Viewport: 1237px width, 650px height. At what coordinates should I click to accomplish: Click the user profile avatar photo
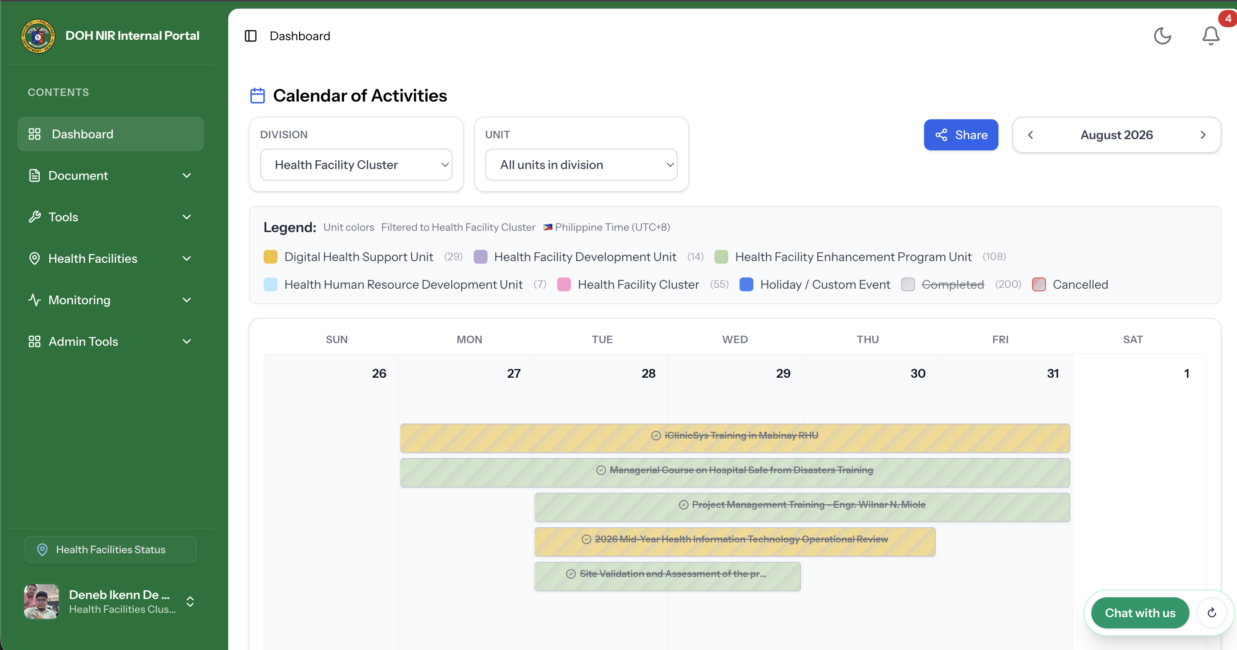coord(42,601)
